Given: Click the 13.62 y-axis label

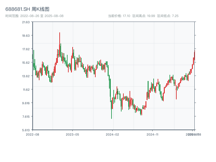Looking at the screenshot, I should [x=26, y=76].
